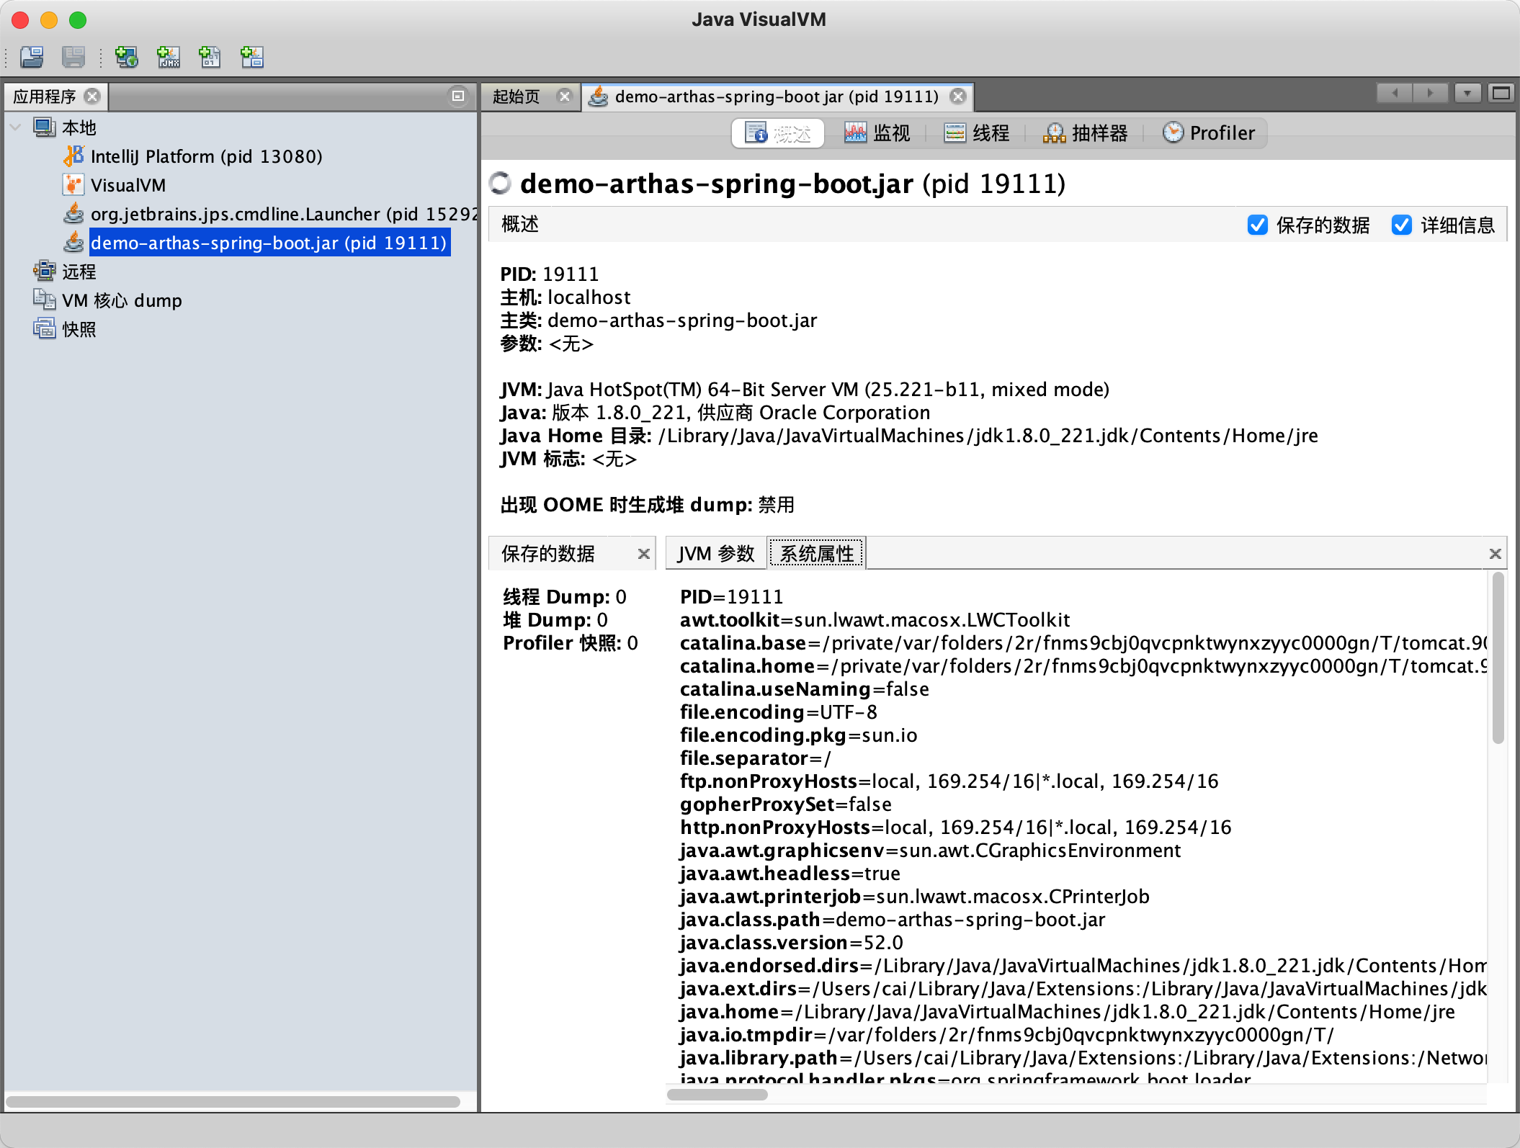This screenshot has height=1148, width=1520.
Task: Switch to the 线程 threads view
Action: pos(977,133)
